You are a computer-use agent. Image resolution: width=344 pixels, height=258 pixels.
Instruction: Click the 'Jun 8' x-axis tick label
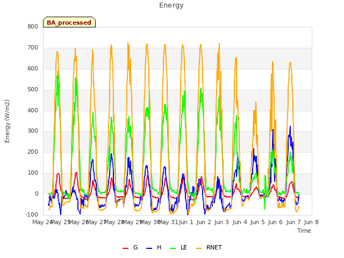[x=311, y=222]
